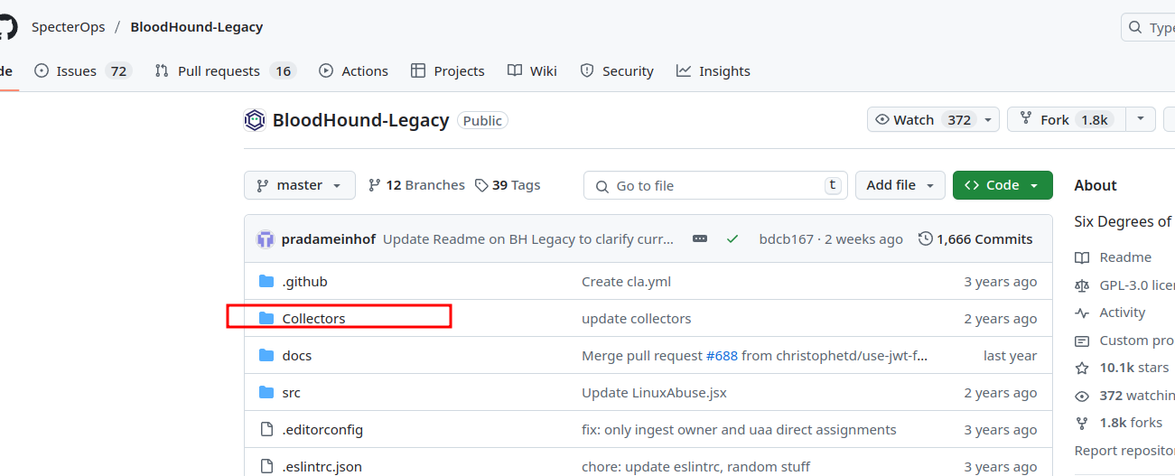Open pull request #688 link
Screen dimensions: 1175x476
click(x=722, y=356)
